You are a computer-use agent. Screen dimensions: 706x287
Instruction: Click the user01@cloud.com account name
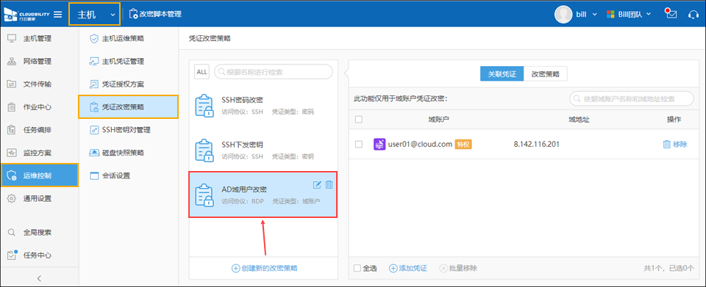pos(420,144)
